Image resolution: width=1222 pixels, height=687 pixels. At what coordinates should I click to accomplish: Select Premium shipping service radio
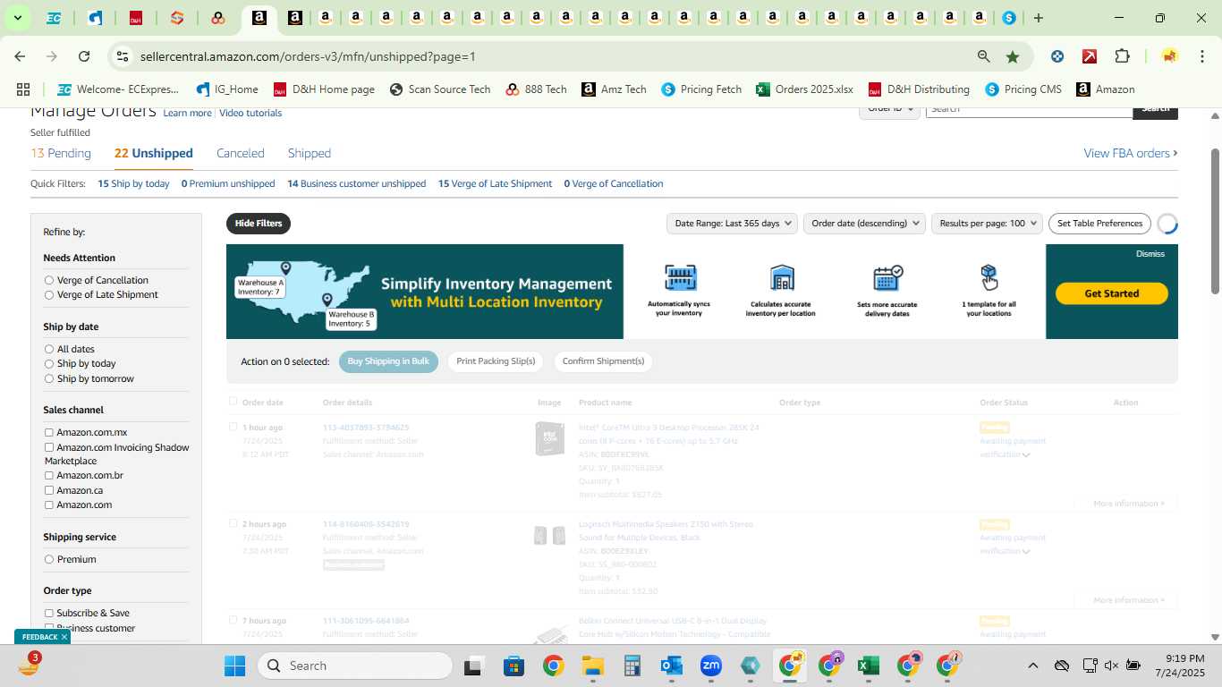tap(49, 559)
